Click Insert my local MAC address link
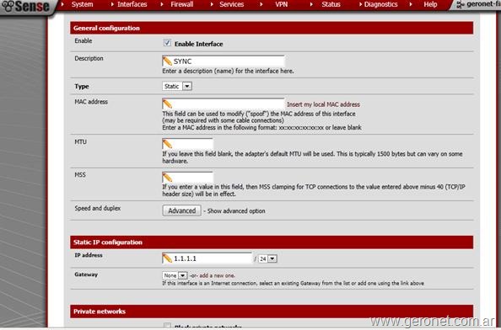501x330 pixels. coord(323,104)
